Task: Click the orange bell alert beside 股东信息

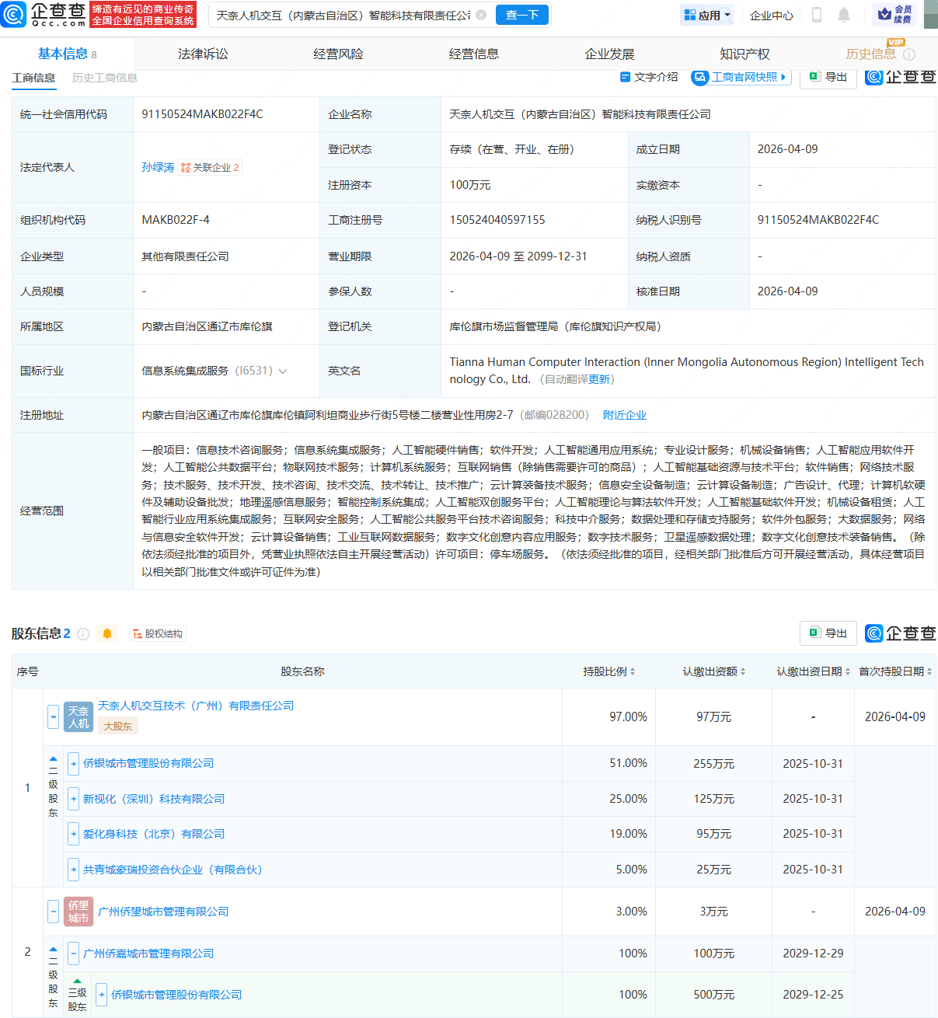Action: coord(107,633)
